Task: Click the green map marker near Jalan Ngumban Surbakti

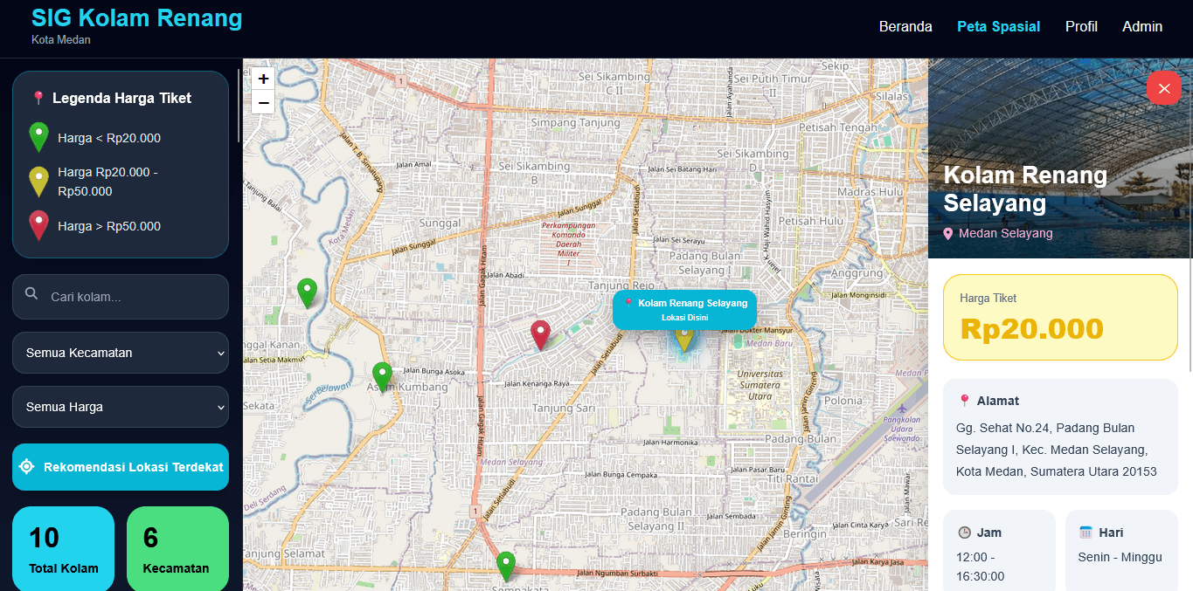Action: [x=506, y=567]
